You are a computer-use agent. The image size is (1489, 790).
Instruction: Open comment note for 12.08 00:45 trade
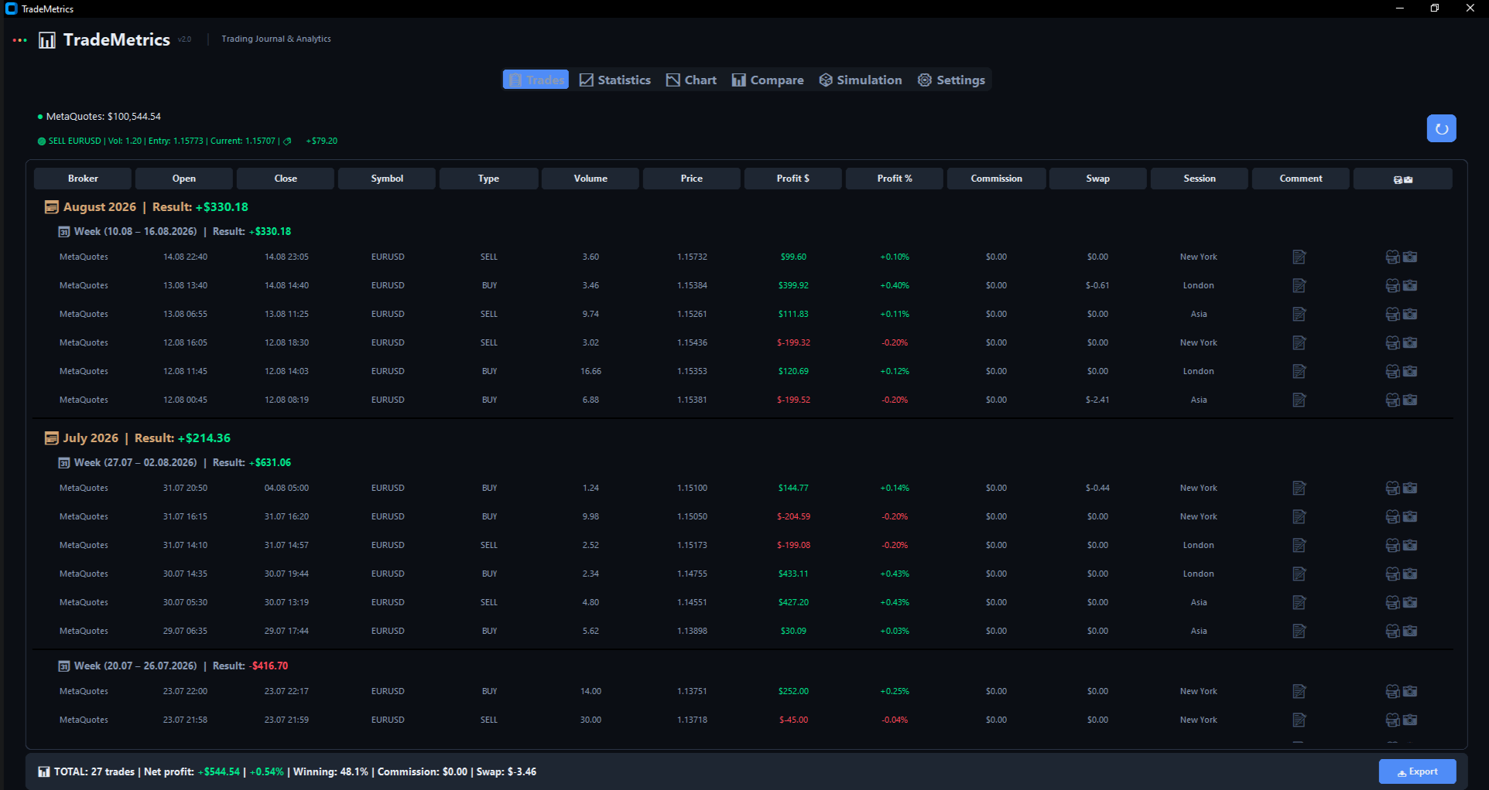1299,400
